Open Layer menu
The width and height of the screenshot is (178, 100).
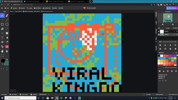click(x=29, y=8)
